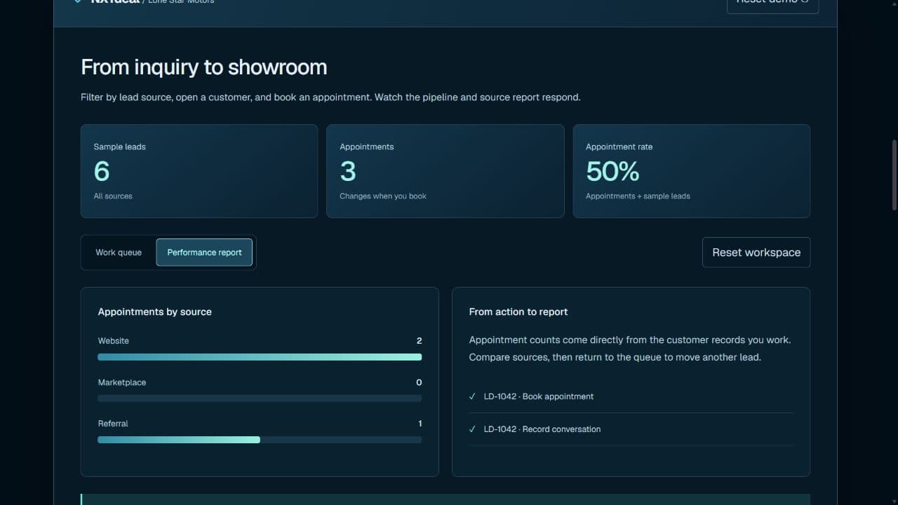898x505 pixels.
Task: Click the 'From inquiry to showroom' title
Action: tap(204, 67)
